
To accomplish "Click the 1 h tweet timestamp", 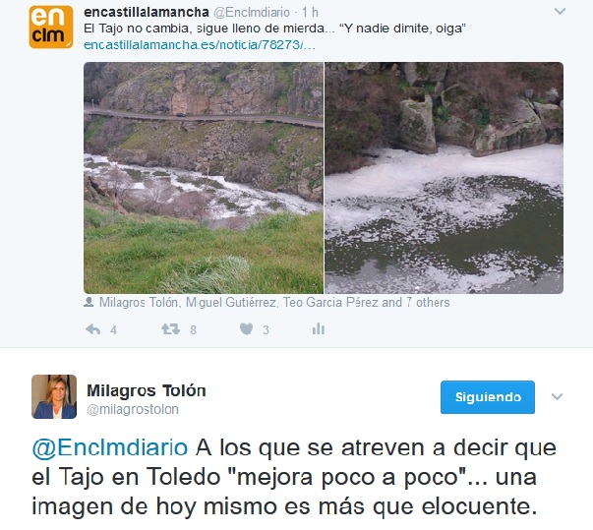I will pos(310,13).
